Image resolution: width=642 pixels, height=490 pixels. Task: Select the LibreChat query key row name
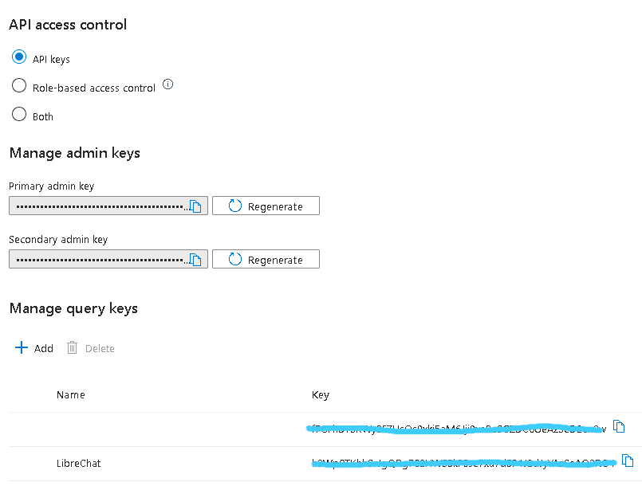click(79, 463)
